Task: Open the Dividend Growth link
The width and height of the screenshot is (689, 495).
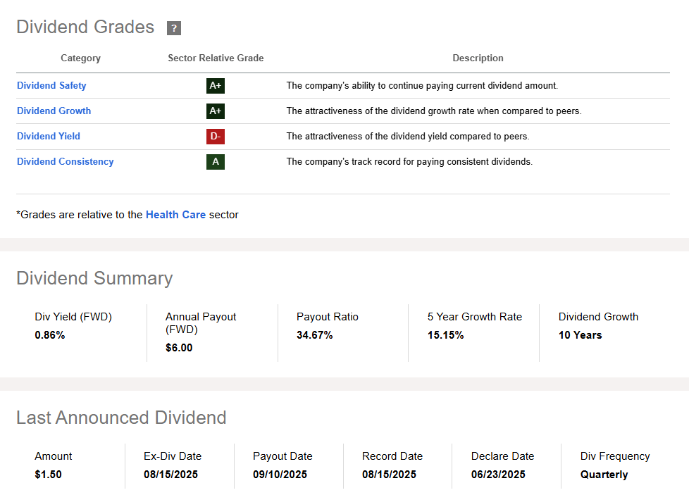Action: coord(54,111)
